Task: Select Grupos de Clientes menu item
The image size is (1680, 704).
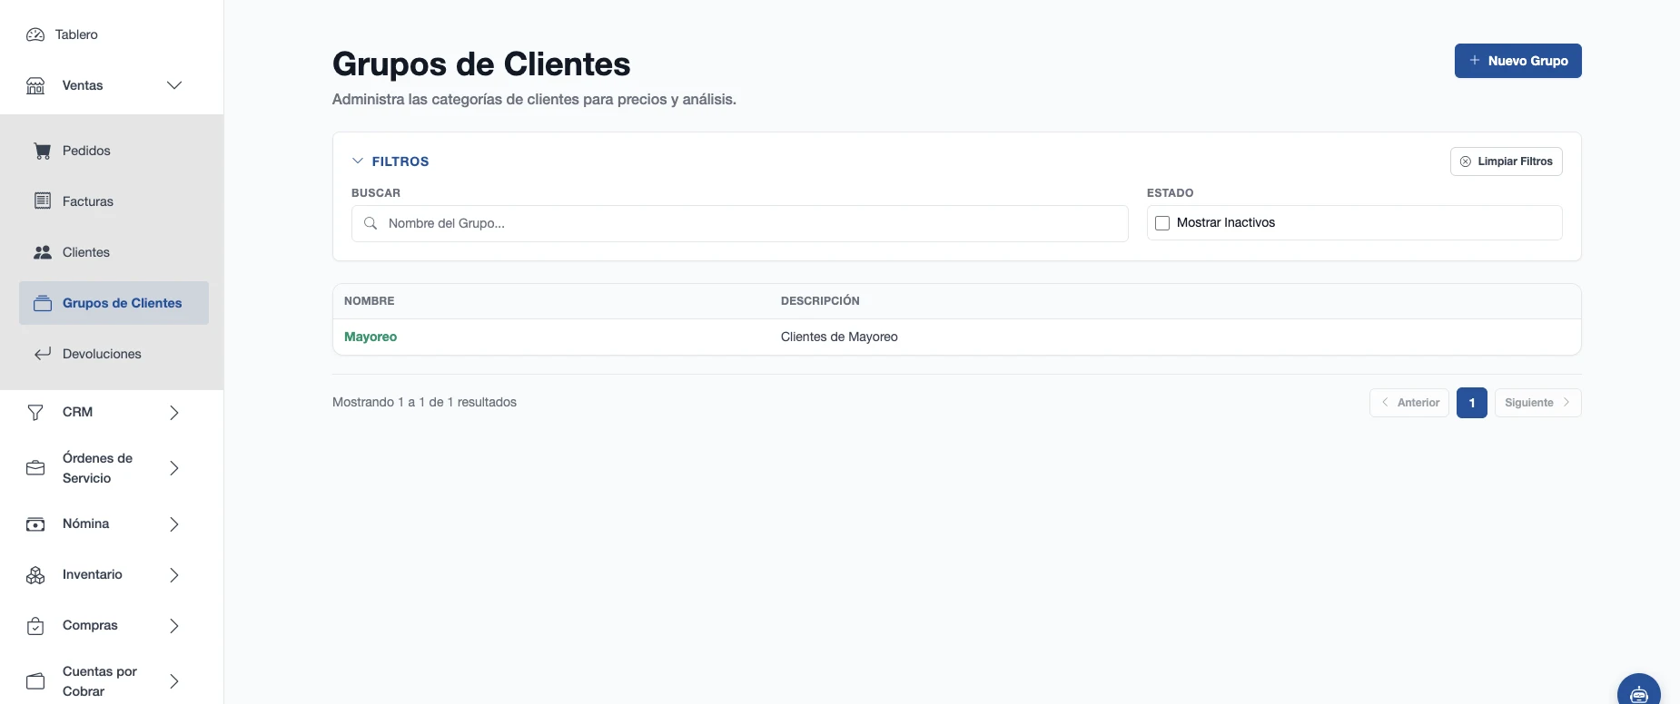Action: click(114, 303)
